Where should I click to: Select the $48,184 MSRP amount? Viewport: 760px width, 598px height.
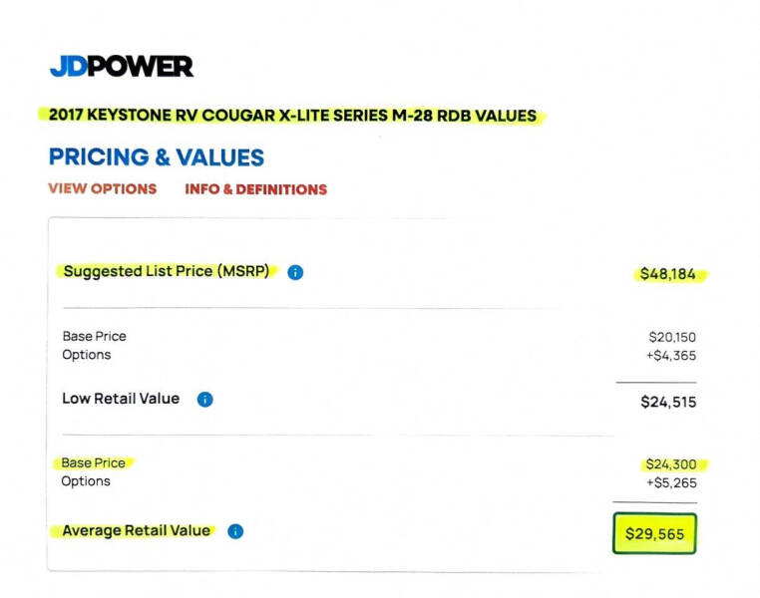tap(668, 273)
